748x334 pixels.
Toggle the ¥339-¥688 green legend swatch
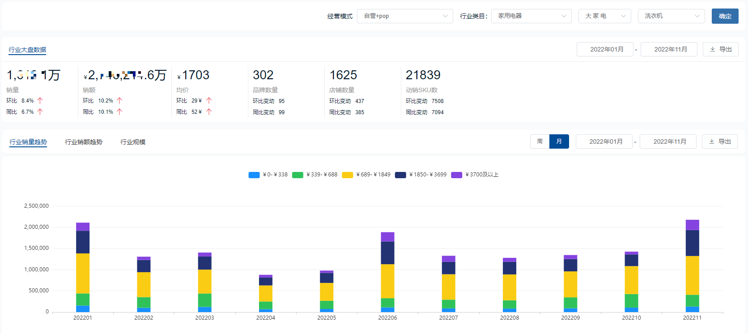click(298, 175)
